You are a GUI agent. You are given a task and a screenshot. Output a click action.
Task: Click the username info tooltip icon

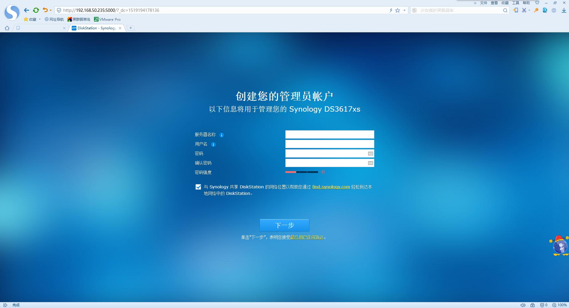click(214, 145)
